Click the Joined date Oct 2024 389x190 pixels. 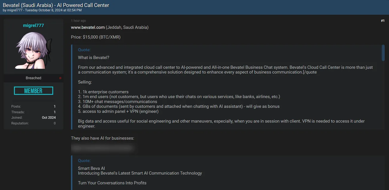click(49, 118)
